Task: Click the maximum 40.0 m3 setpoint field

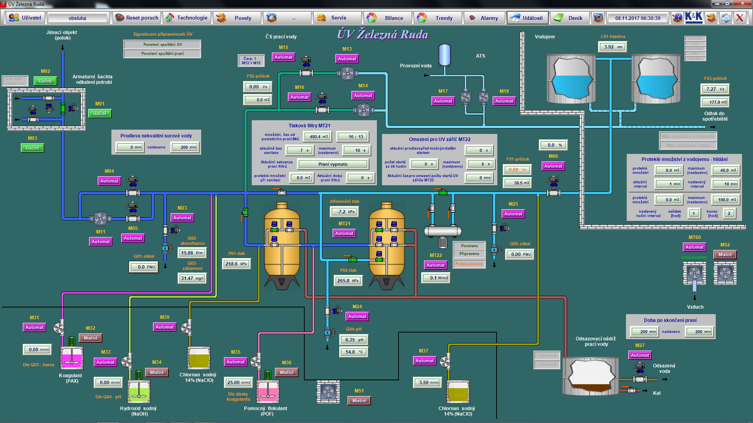Action: tap(726, 170)
